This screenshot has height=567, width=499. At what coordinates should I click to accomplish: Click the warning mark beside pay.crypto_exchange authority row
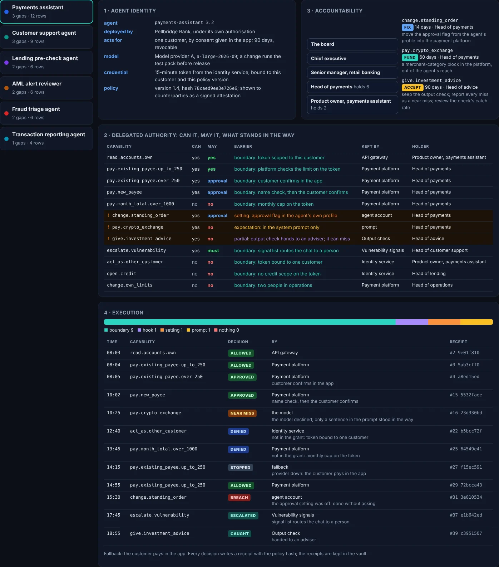click(108, 227)
